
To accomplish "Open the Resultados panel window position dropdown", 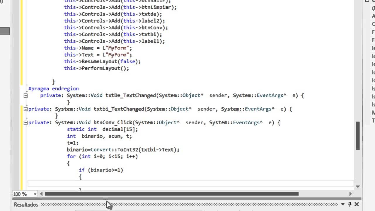I will click(343, 204).
